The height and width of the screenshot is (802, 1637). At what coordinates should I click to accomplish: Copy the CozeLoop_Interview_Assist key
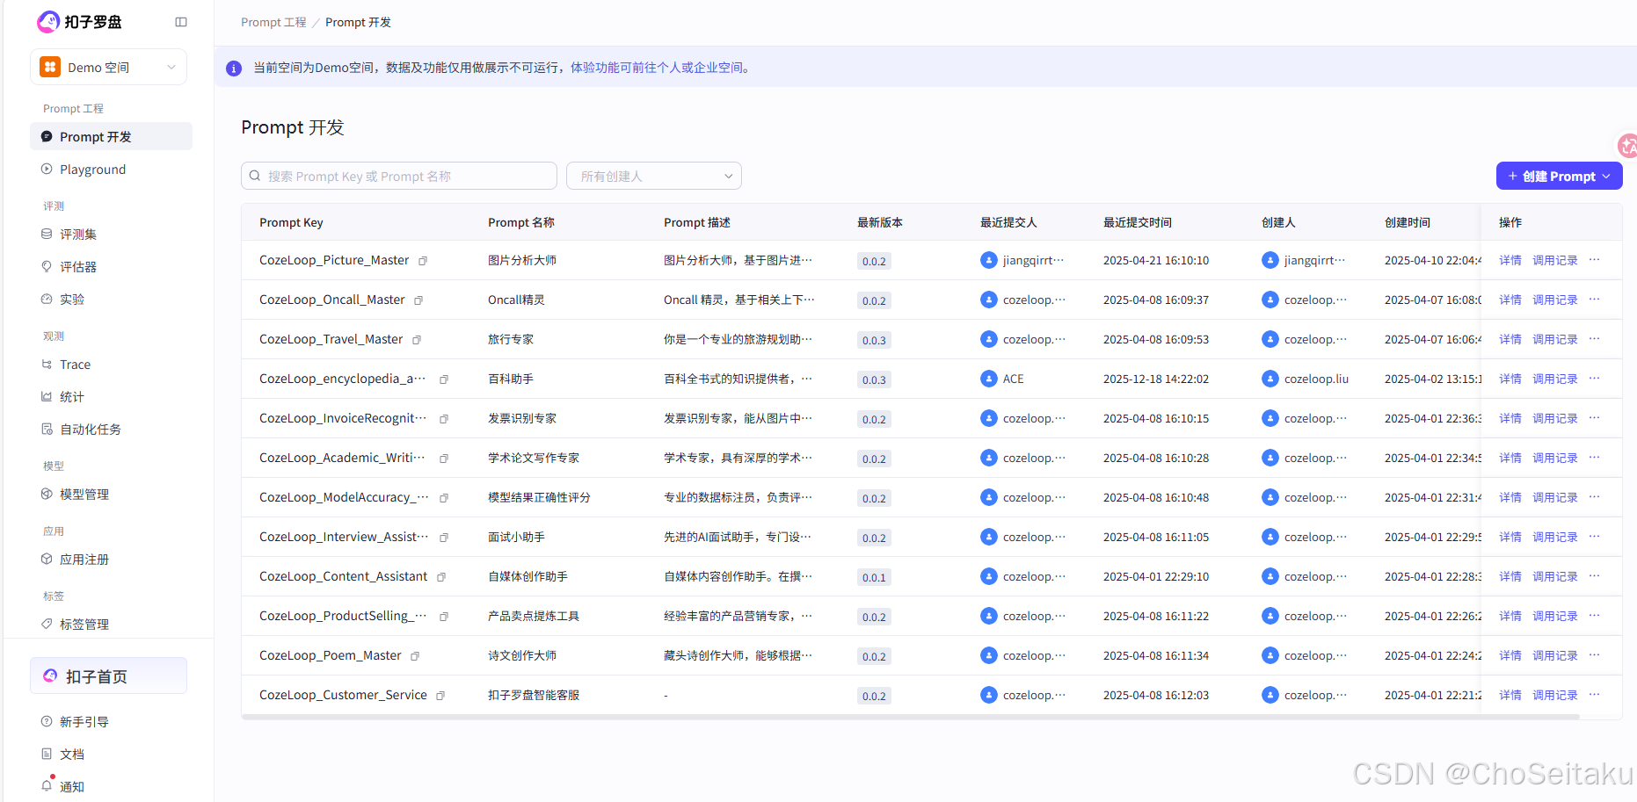pos(444,538)
